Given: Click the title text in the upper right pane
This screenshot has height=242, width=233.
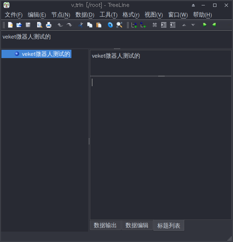Looking at the screenshot, I should [x=116, y=56].
